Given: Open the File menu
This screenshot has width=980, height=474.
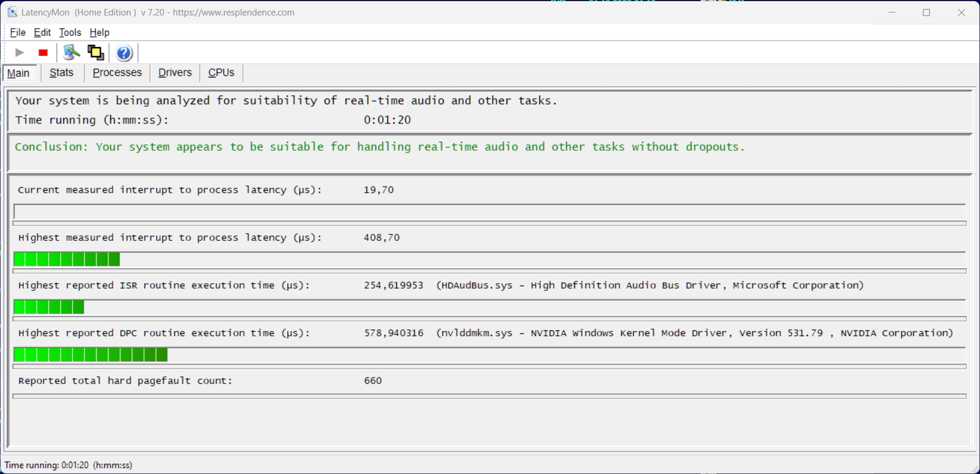Looking at the screenshot, I should click(18, 32).
